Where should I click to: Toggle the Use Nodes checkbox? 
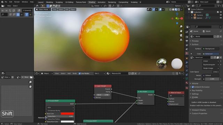pyautogui.click(x=80, y=73)
